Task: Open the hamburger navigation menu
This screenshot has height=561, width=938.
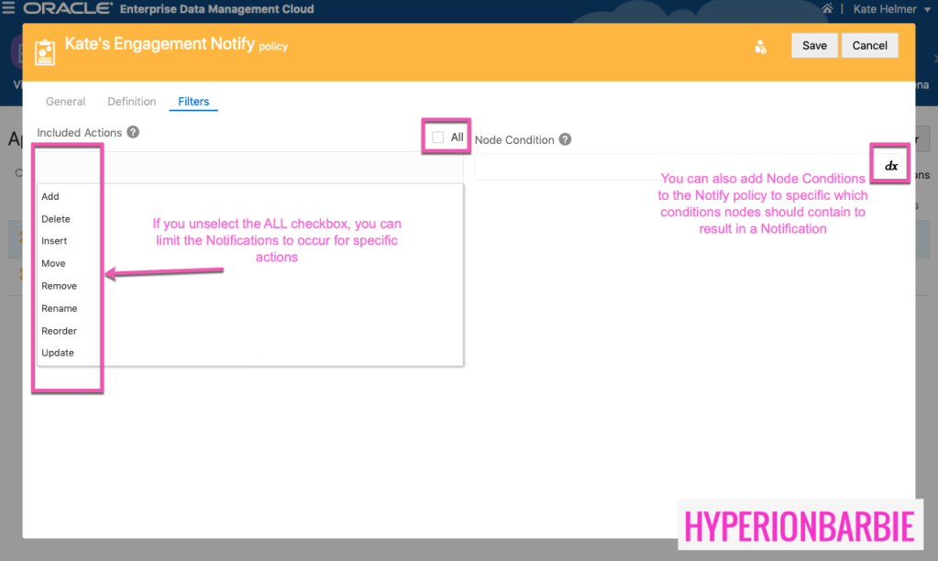Action: [9, 9]
